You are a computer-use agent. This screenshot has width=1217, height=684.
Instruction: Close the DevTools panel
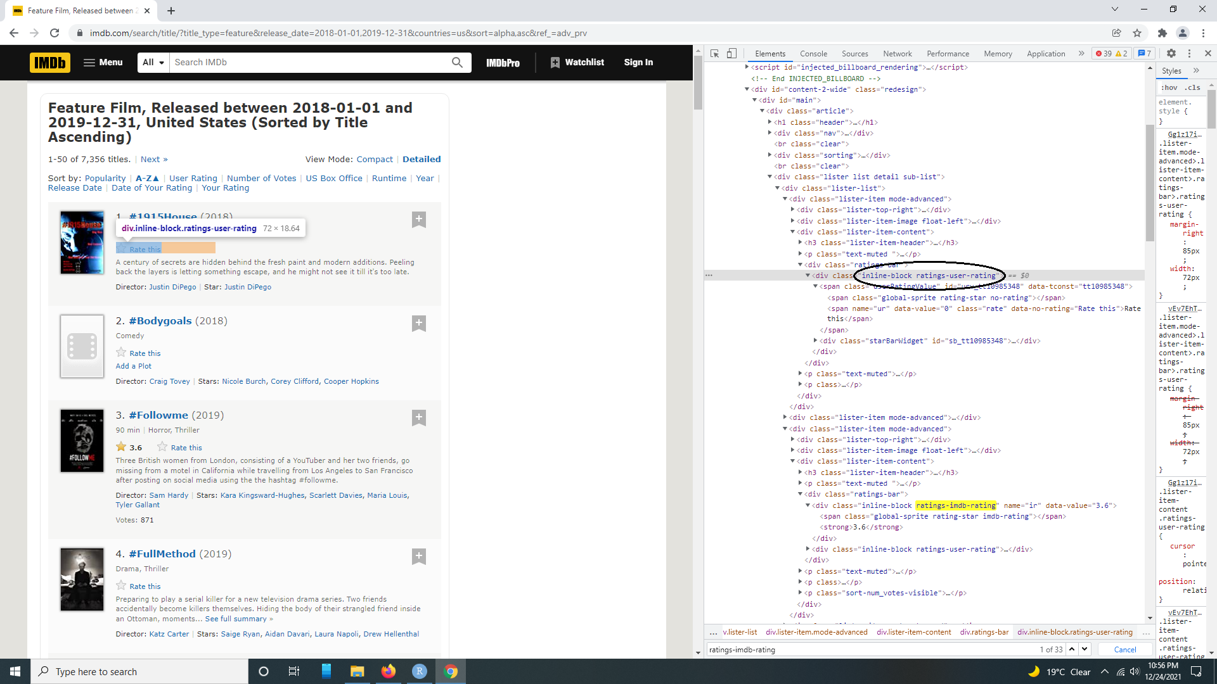[1207, 54]
